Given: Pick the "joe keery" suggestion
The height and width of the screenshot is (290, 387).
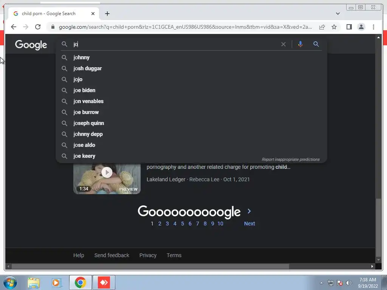Looking at the screenshot, I should (x=191, y=156).
